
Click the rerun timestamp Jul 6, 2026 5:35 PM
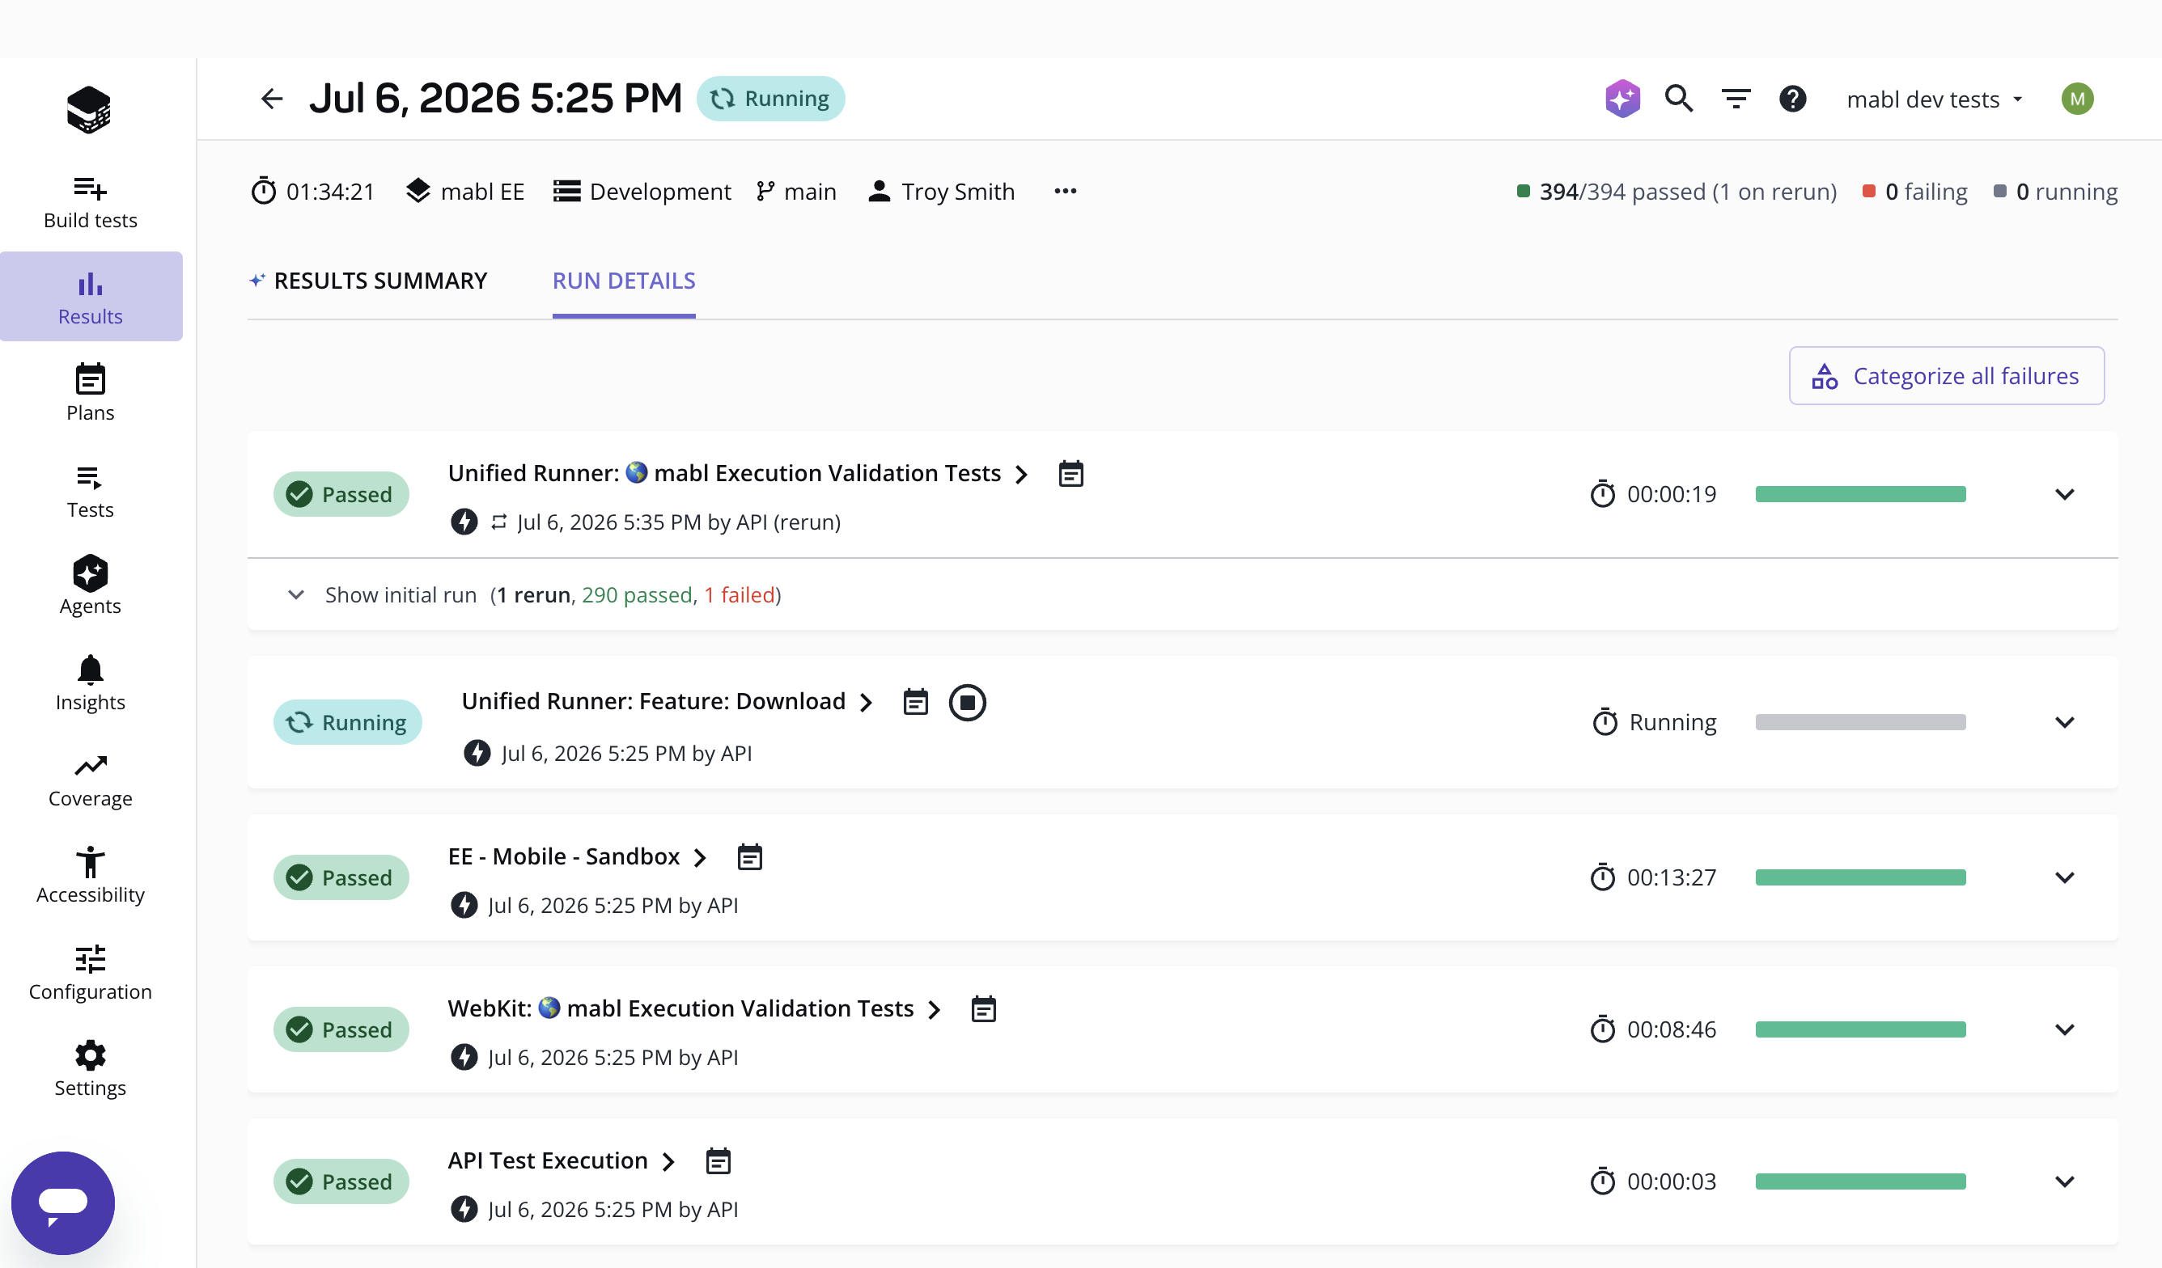click(678, 522)
